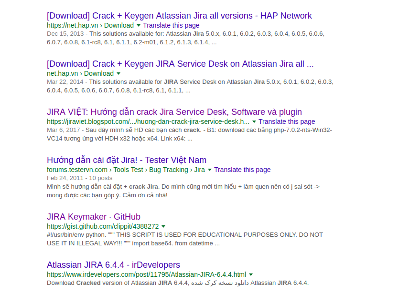The width and height of the screenshot is (420, 293).
Task: Click the jiraviet.blogspot.com green URL text
Action: pos(148,121)
